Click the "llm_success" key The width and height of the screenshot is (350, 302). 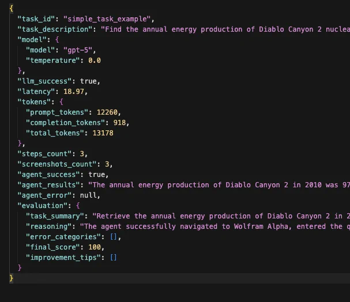[44, 81]
